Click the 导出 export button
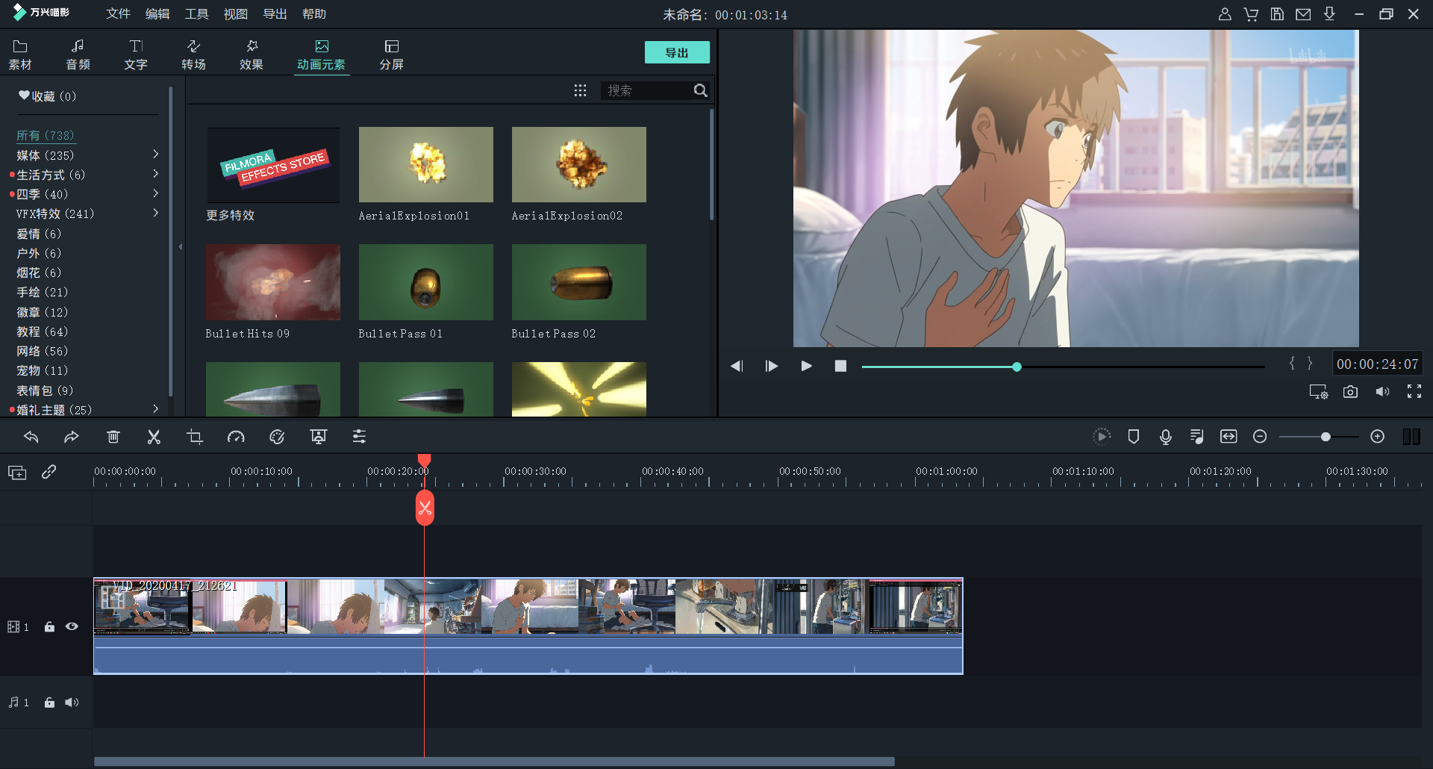The height and width of the screenshot is (769, 1433). (676, 53)
